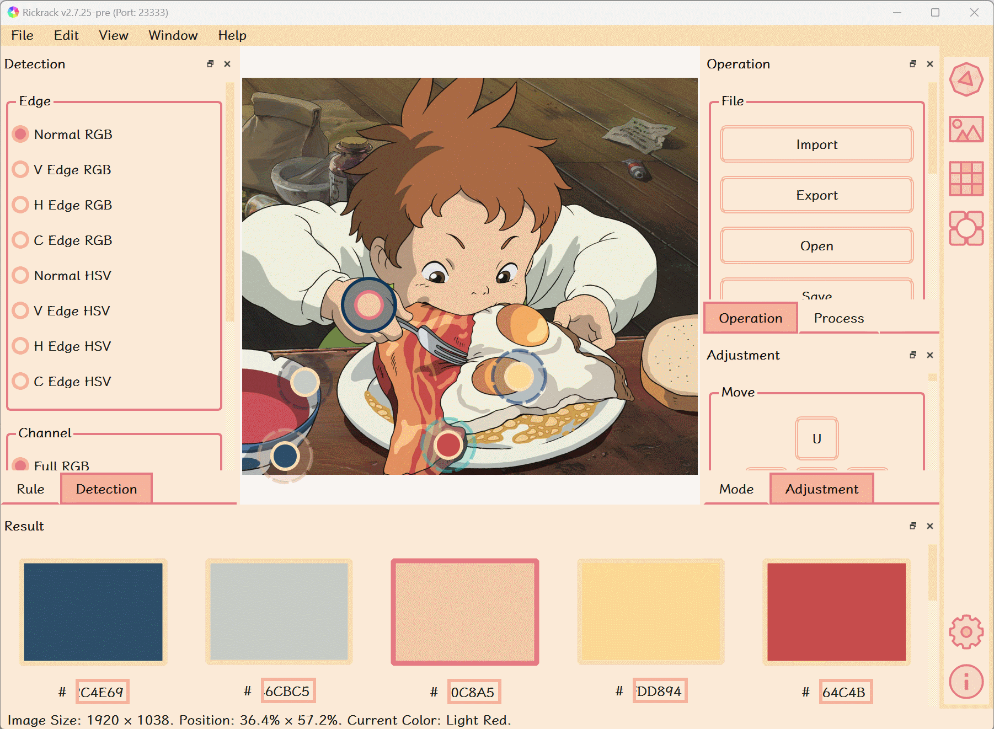
Task: Click the gray marker on the bowl
Action: 304,382
